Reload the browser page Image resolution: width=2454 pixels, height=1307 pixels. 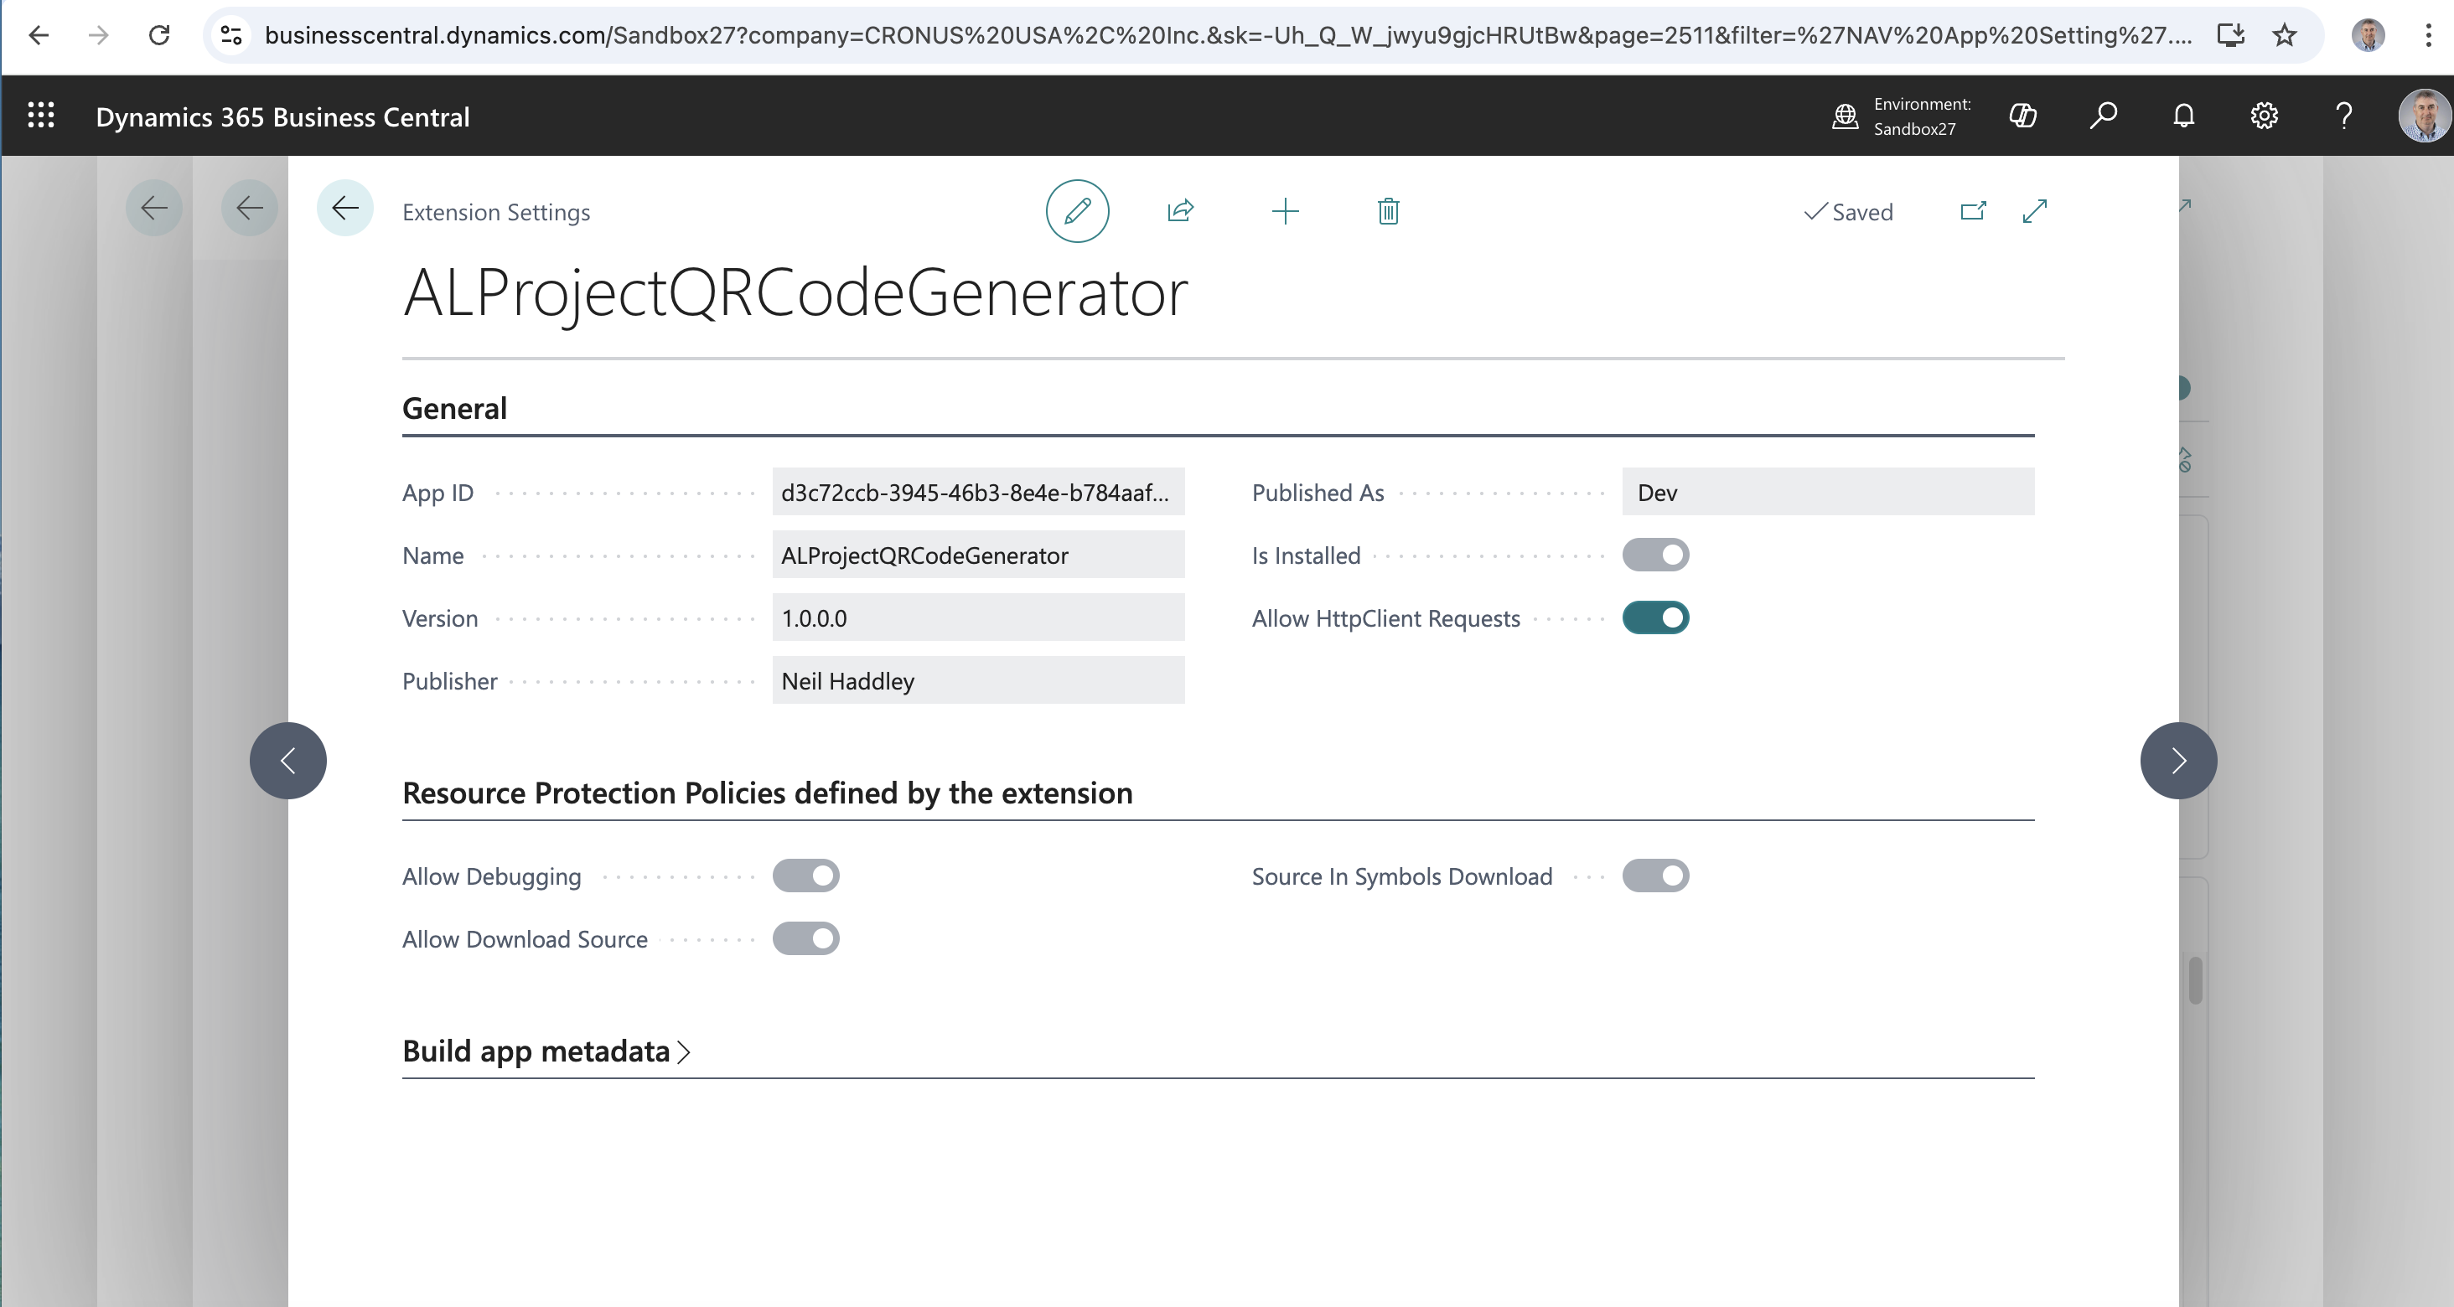(x=159, y=35)
